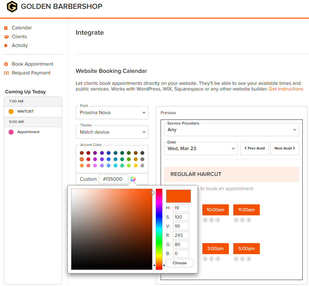Pick the dark navy blue accent swatch in the top row
309x286 pixels.
click(109, 153)
